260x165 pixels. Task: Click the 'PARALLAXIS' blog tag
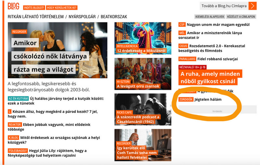(x=187, y=59)
